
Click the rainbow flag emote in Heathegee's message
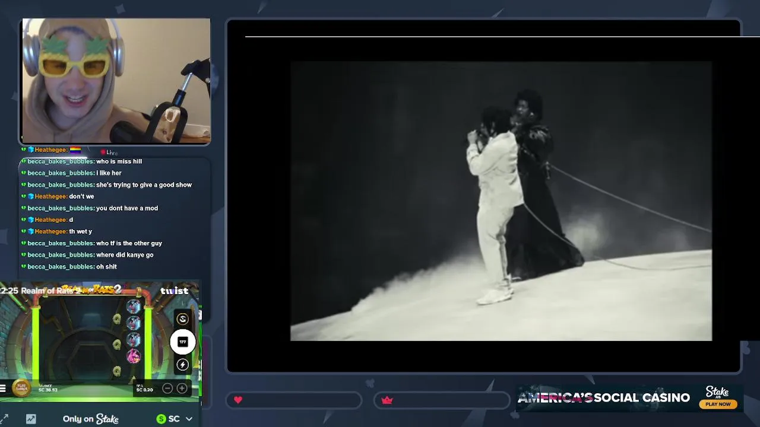coord(75,150)
